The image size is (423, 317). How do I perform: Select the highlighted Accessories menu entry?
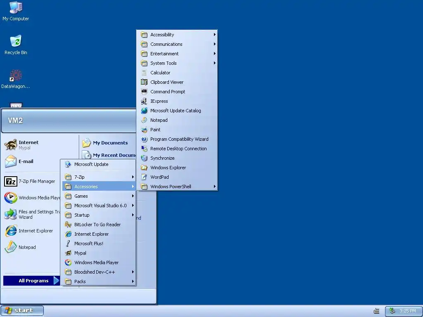[x=99, y=187]
